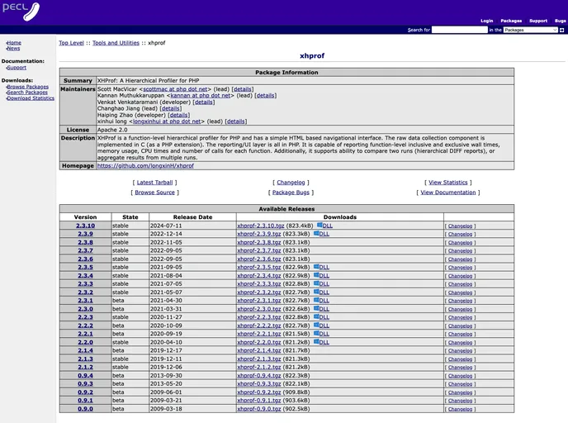Click the release date 2013-05-20
This screenshot has height=423, width=568.
166,384
